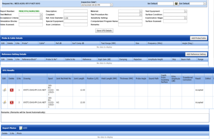This screenshot has width=214, height=139.
Task: Click Add Probe/Cable button
Action: [199, 38]
